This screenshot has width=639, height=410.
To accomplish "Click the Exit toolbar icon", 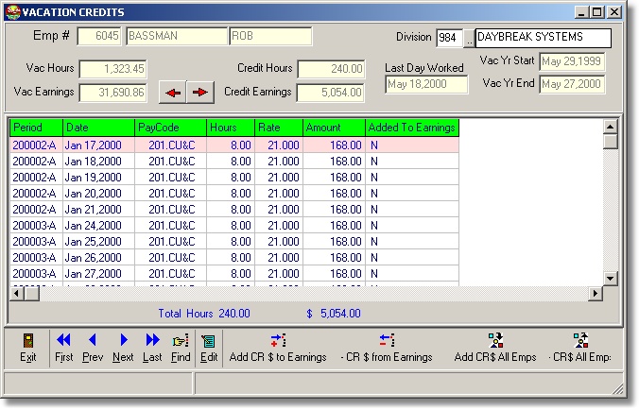I will click(x=28, y=347).
